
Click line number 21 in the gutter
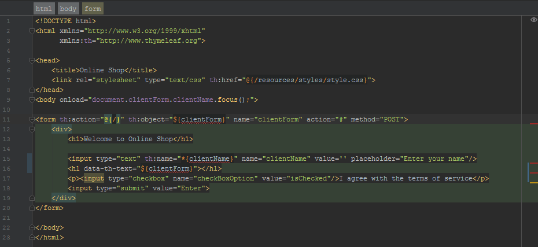click(7, 217)
